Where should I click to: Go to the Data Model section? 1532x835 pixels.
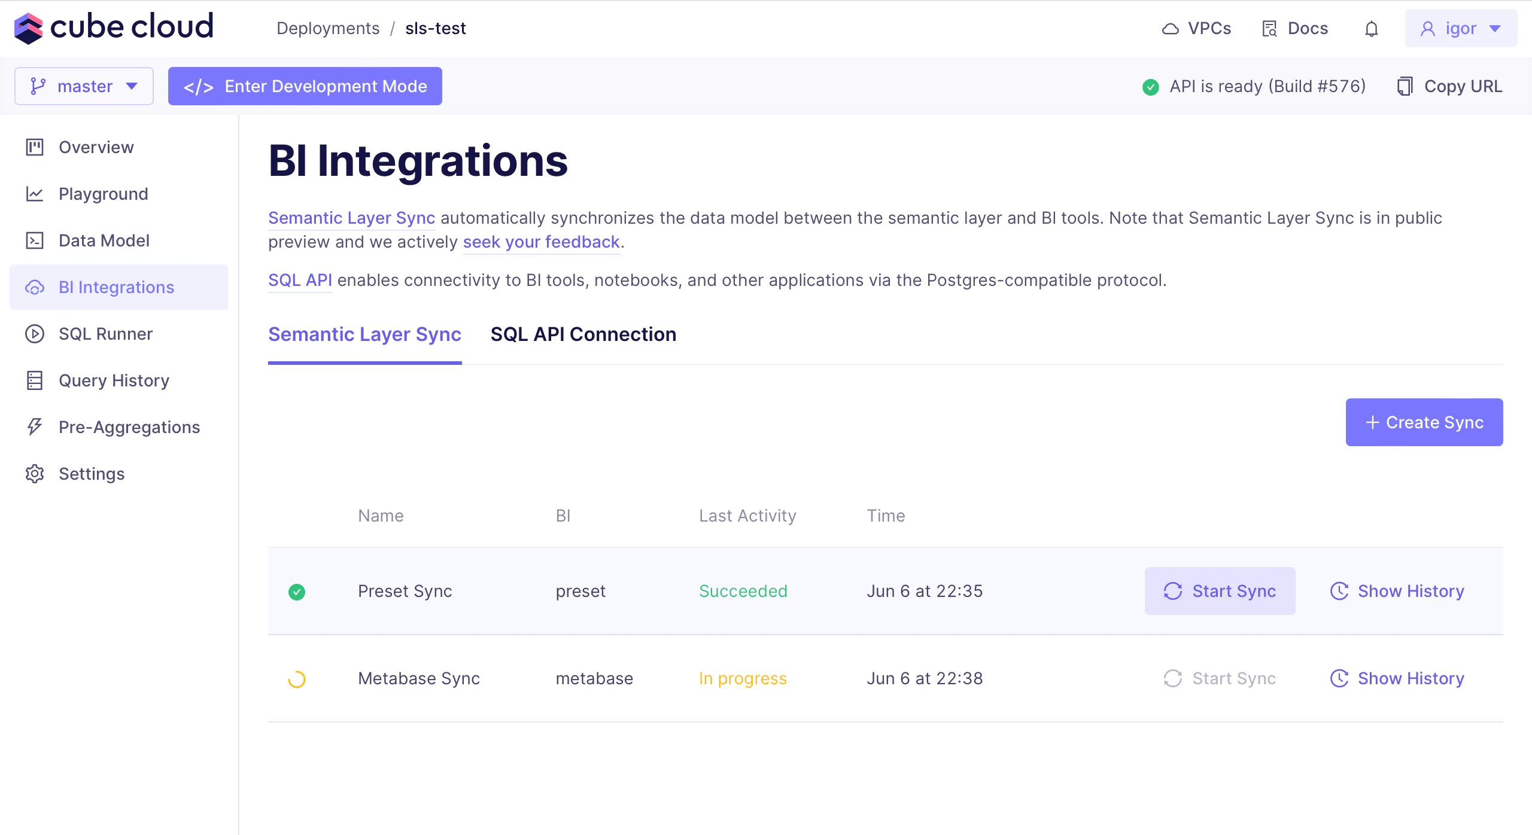pos(104,240)
